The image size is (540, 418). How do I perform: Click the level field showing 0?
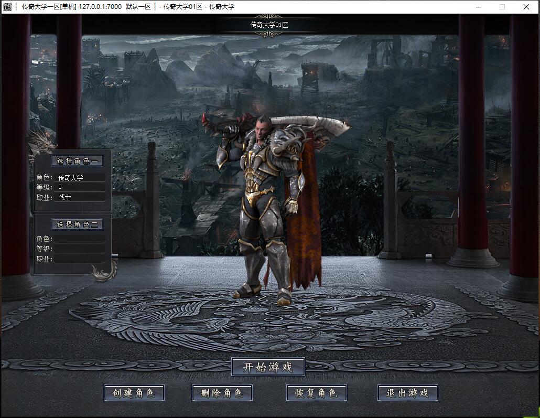click(80, 187)
